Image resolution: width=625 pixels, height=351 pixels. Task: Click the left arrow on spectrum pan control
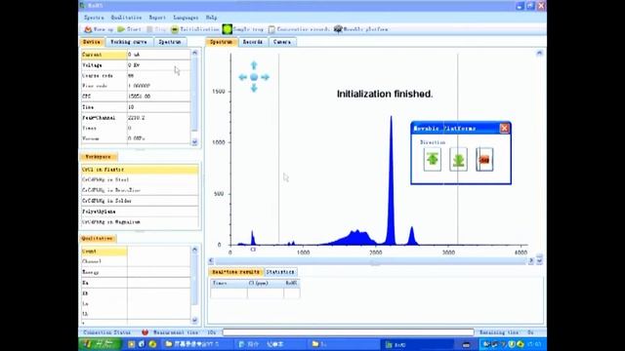[x=242, y=77]
